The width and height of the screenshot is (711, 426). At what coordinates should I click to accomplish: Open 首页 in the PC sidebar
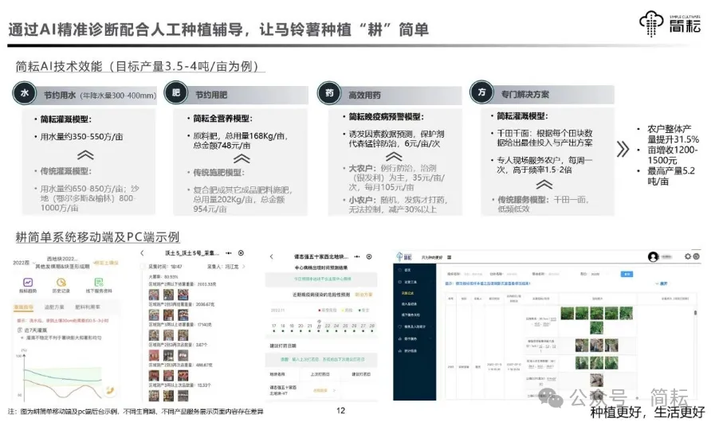[407, 270]
